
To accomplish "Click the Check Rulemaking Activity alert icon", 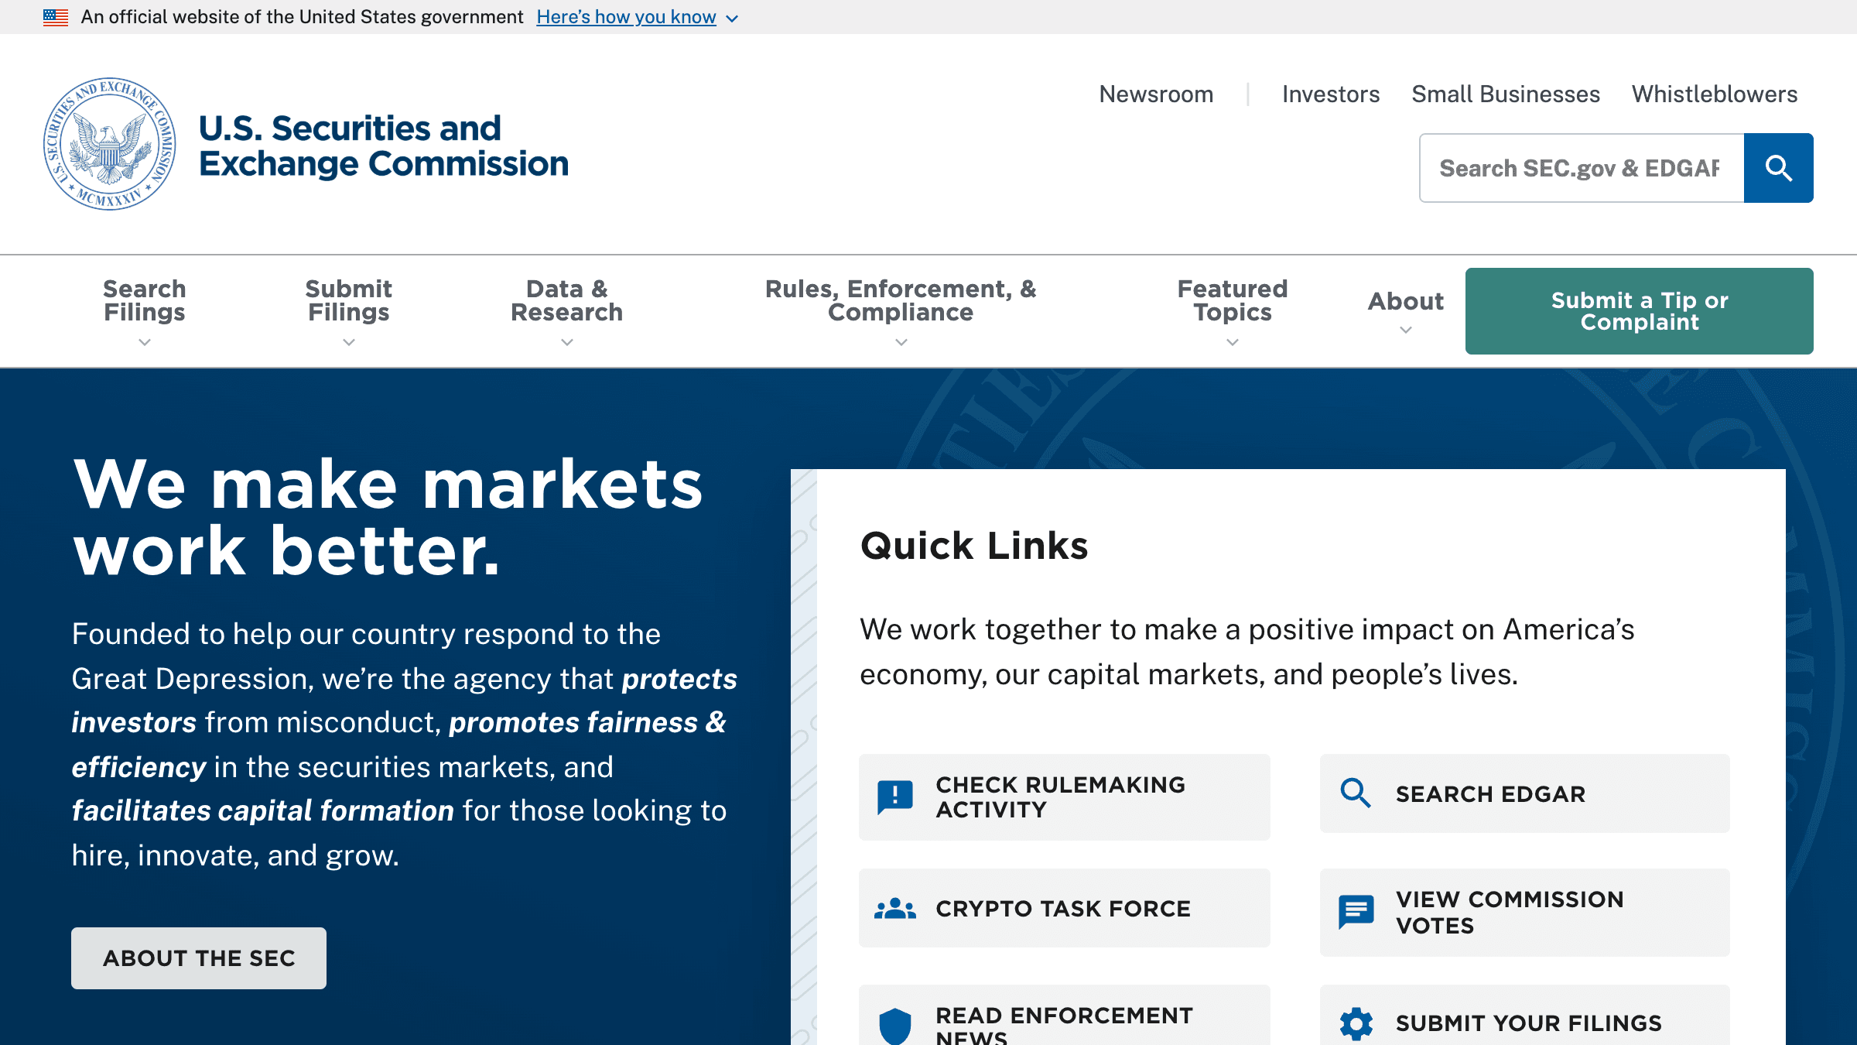I will [x=895, y=797].
